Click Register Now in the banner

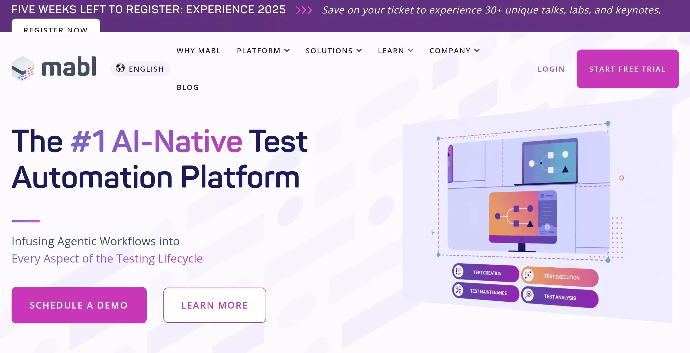(x=56, y=29)
